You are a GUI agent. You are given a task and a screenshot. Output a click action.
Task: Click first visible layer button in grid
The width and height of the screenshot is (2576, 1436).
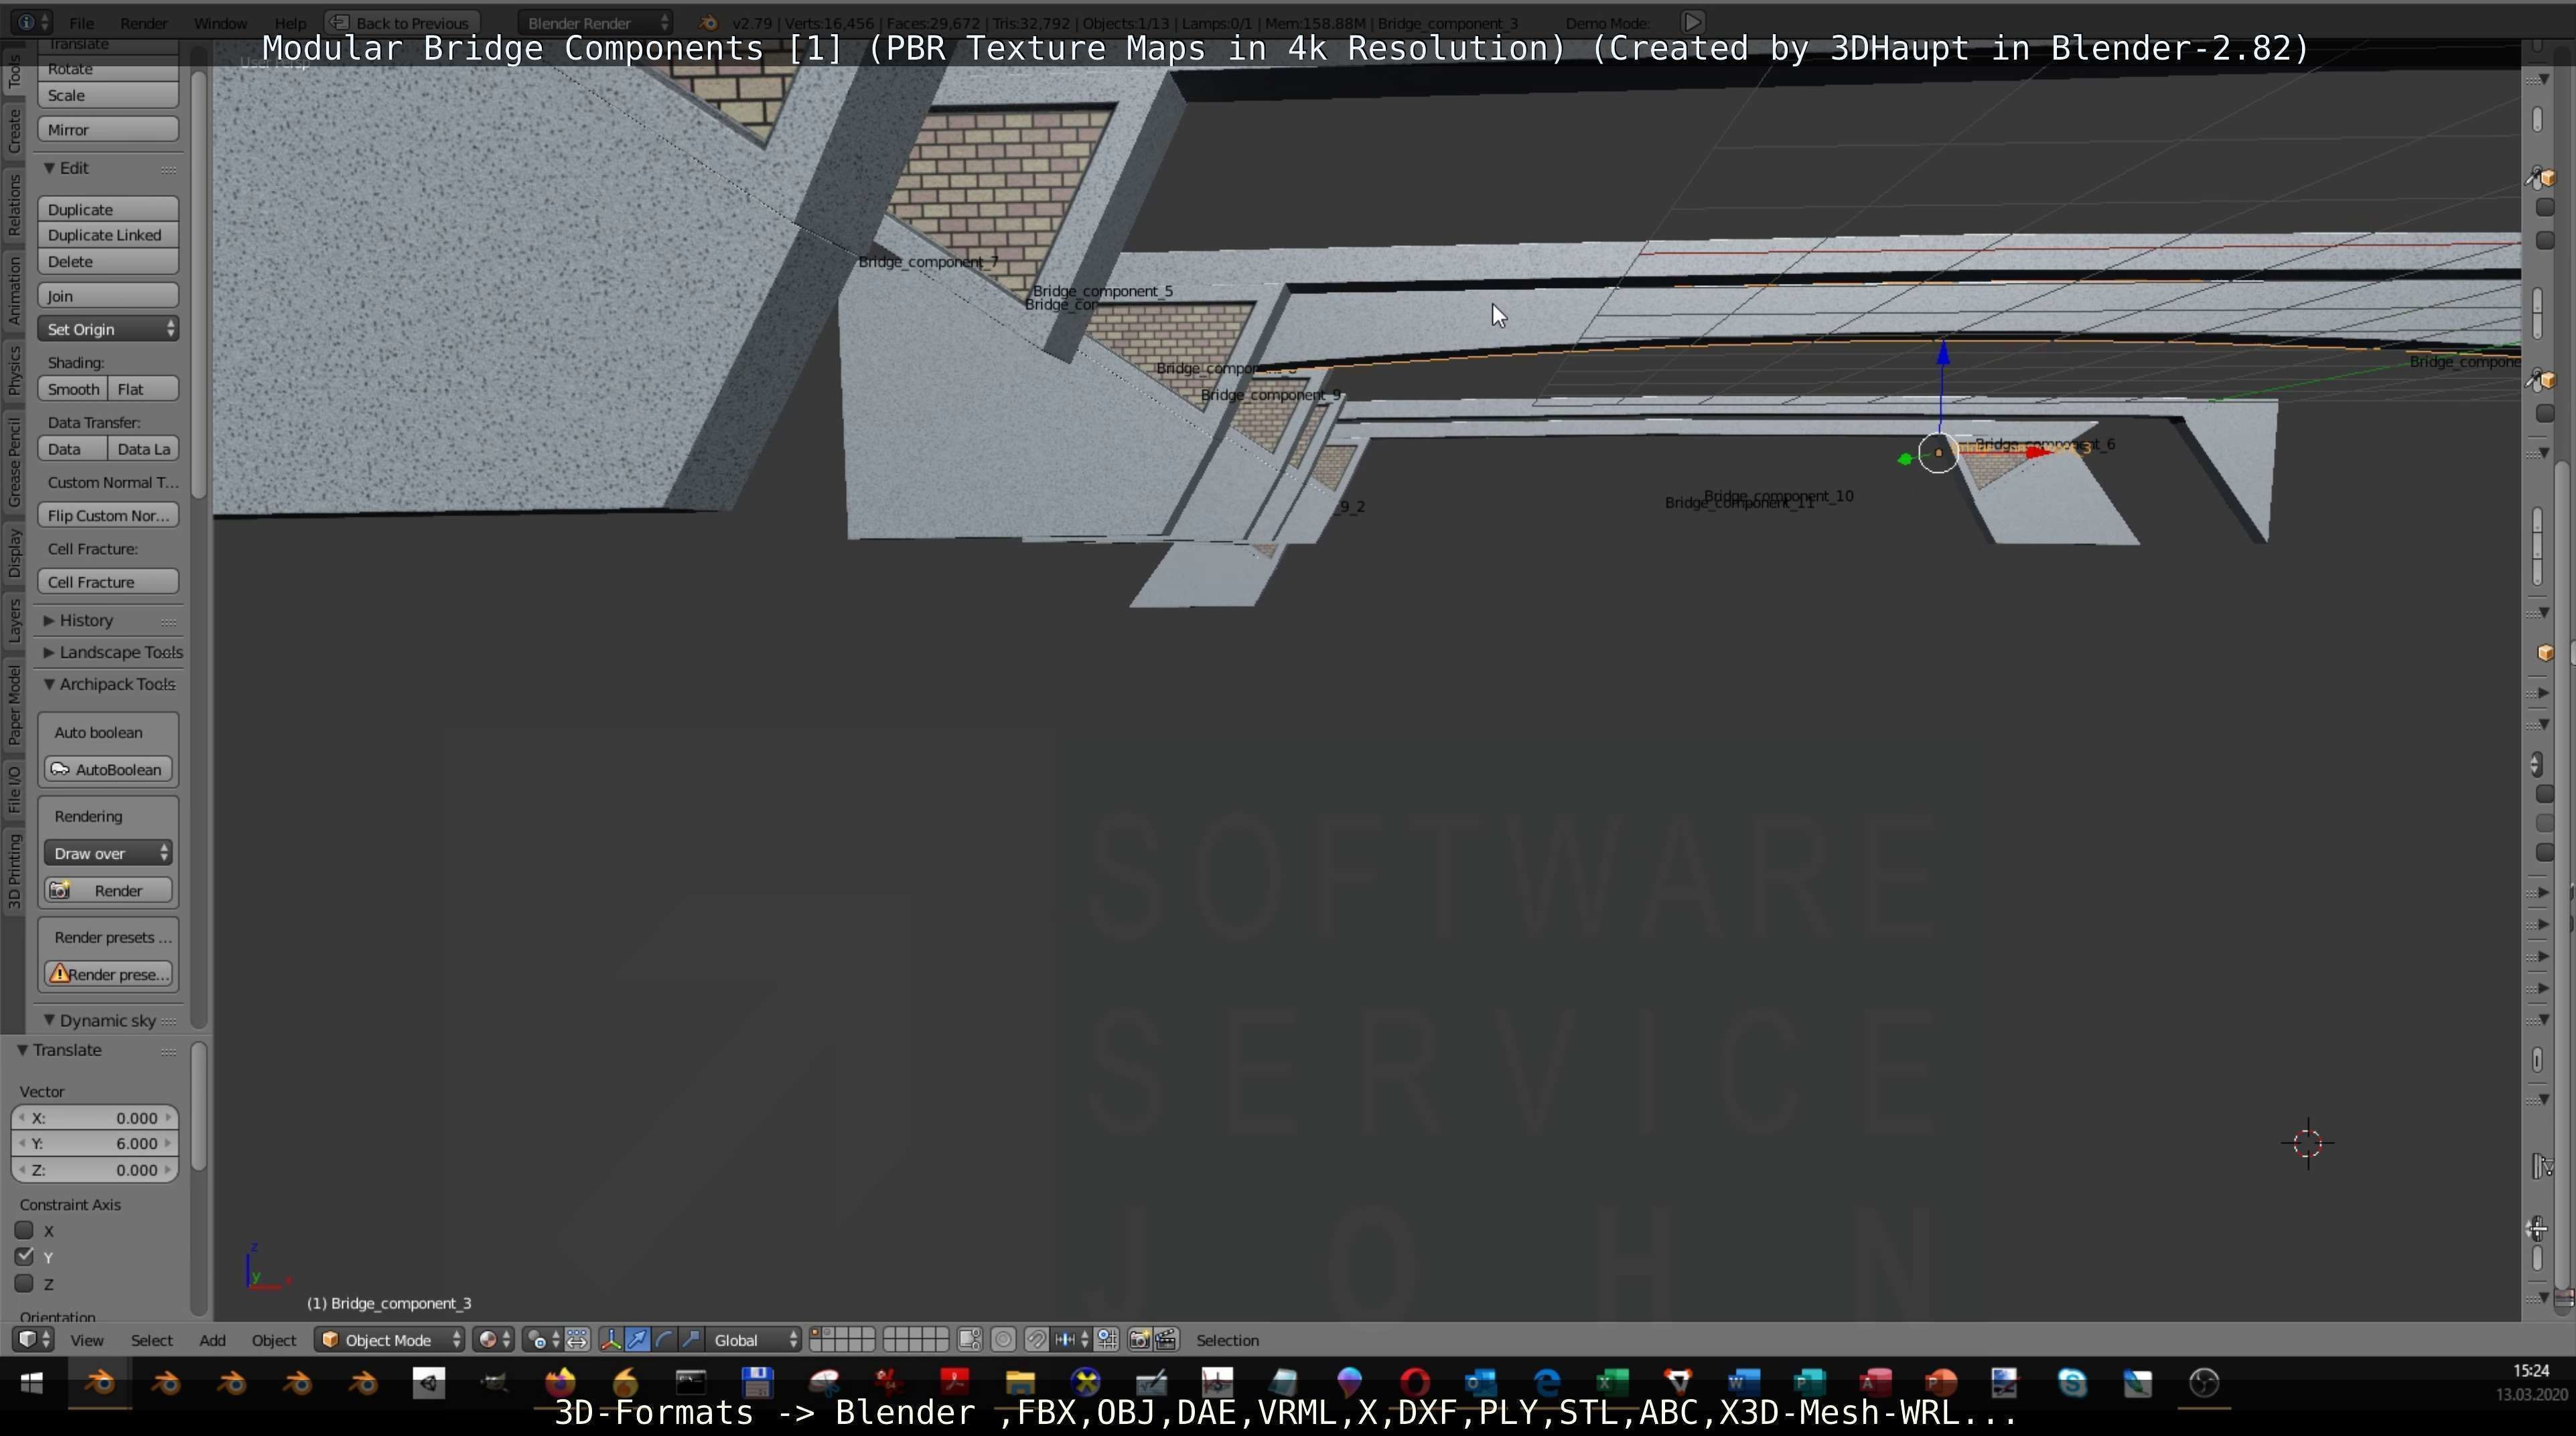pyautogui.click(x=815, y=1334)
